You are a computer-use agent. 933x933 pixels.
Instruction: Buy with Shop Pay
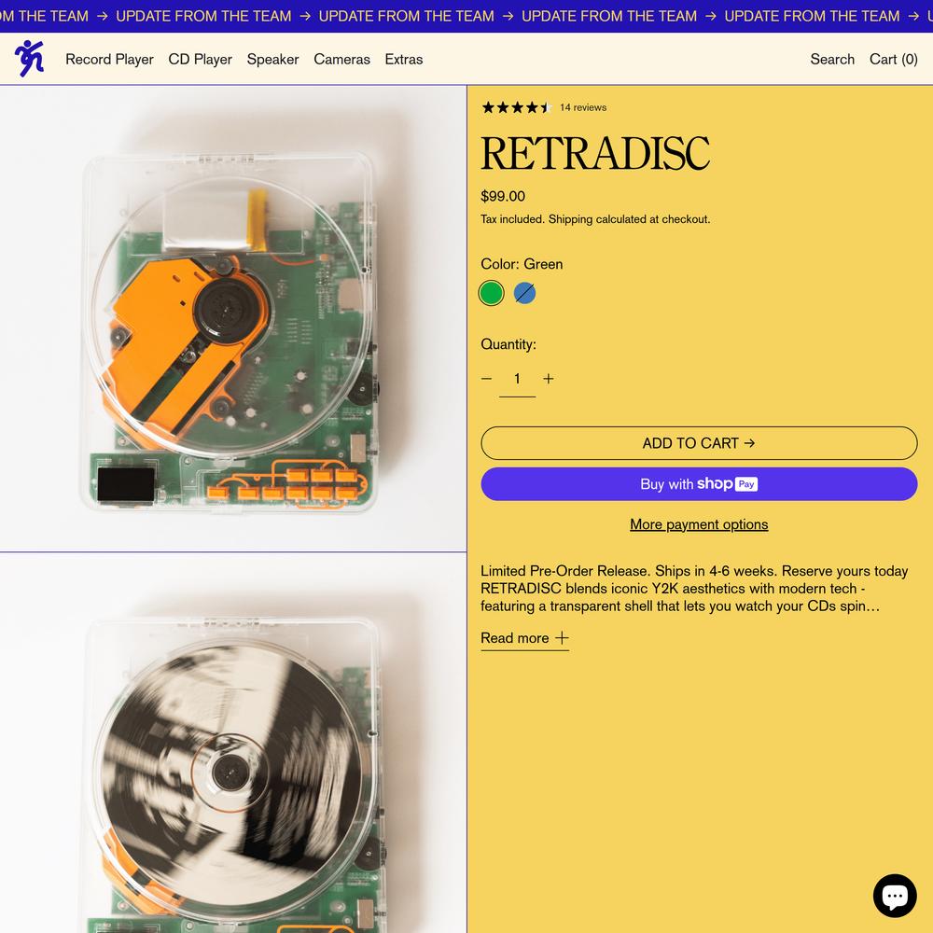coord(699,483)
